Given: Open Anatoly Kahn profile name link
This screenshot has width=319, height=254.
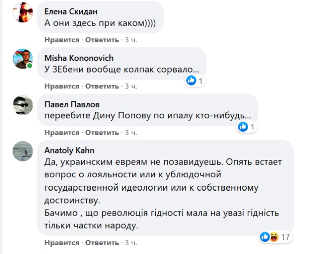Looking at the screenshot, I should point(69,151).
